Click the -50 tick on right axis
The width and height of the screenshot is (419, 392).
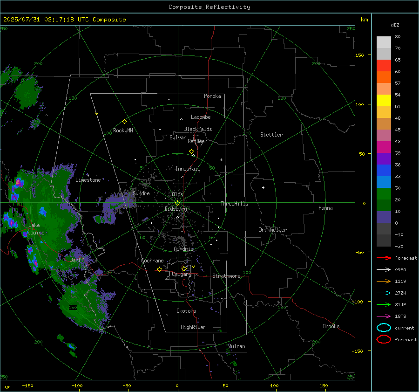click(x=359, y=252)
